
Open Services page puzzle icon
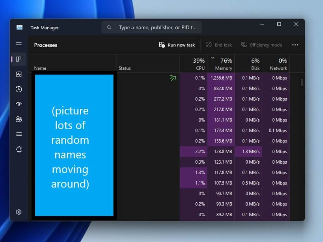click(x=19, y=149)
